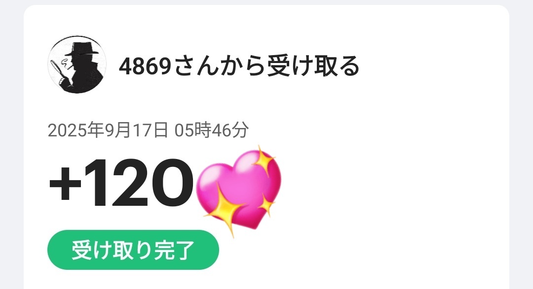Tap the 受け取る text in the title
The height and width of the screenshot is (289, 533).
[x=313, y=66]
